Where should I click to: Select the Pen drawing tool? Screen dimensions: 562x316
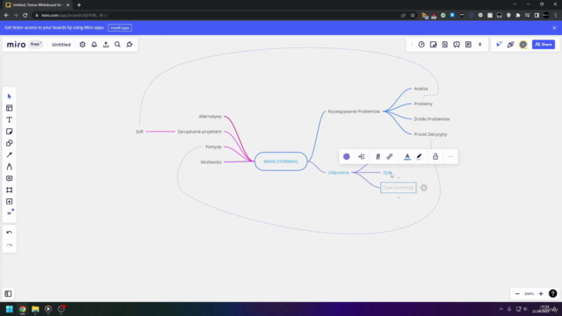point(10,167)
